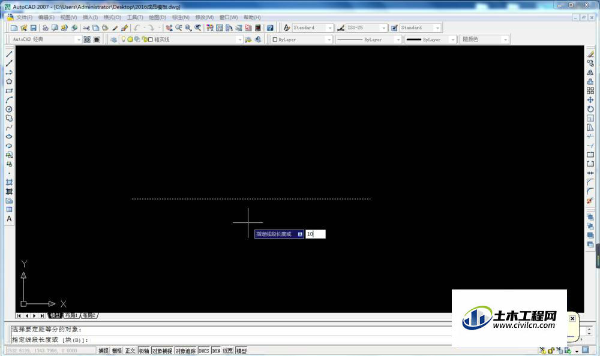The height and width of the screenshot is (356, 600).
Task: Select the Mirror modify tool
Action: pyautogui.click(x=590, y=73)
